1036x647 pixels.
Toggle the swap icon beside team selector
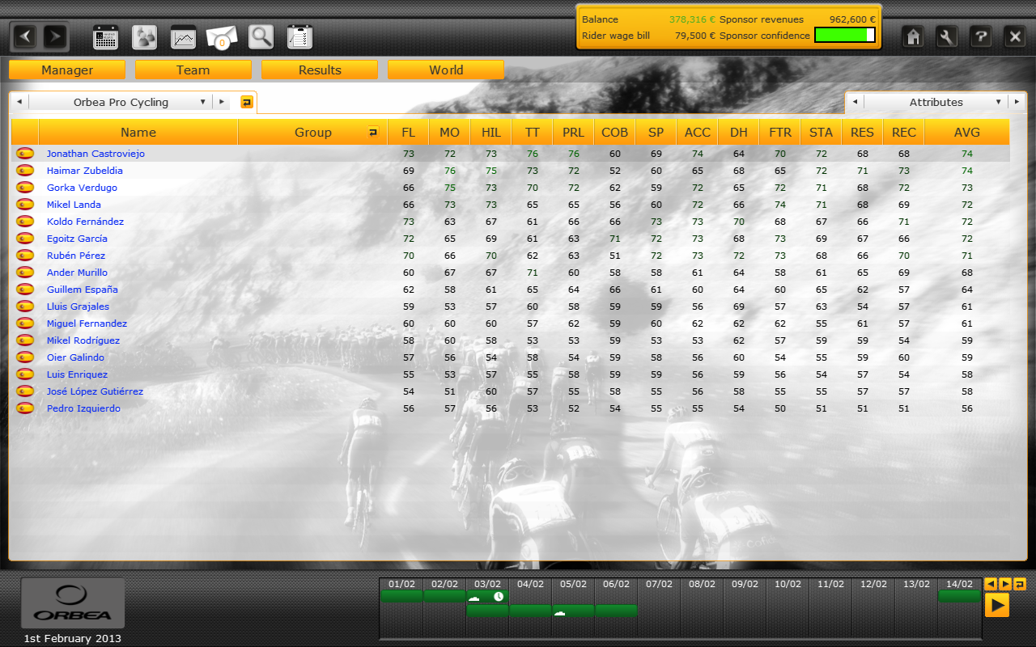pos(247,102)
